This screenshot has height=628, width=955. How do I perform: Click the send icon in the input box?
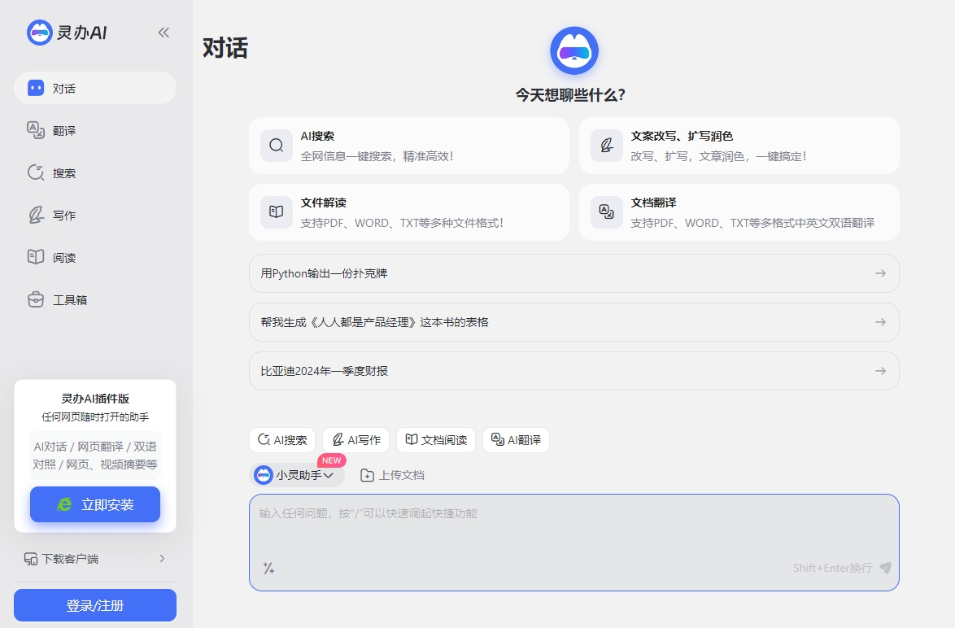click(x=885, y=569)
